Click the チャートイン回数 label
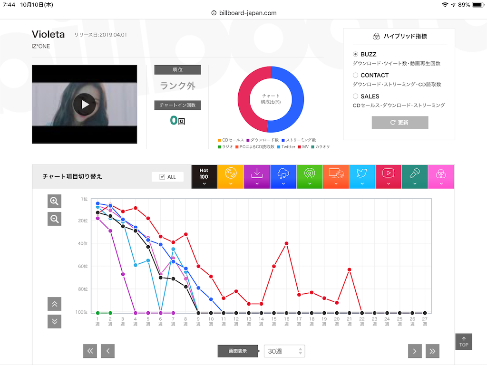Viewport: 487px width, 365px height. (x=178, y=105)
